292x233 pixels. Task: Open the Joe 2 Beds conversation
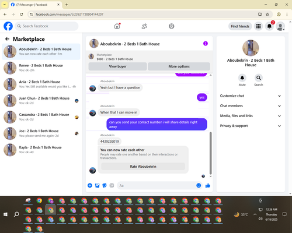[41, 133]
